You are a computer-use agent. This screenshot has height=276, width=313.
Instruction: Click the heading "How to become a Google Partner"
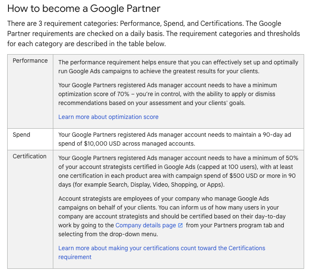click(84, 8)
